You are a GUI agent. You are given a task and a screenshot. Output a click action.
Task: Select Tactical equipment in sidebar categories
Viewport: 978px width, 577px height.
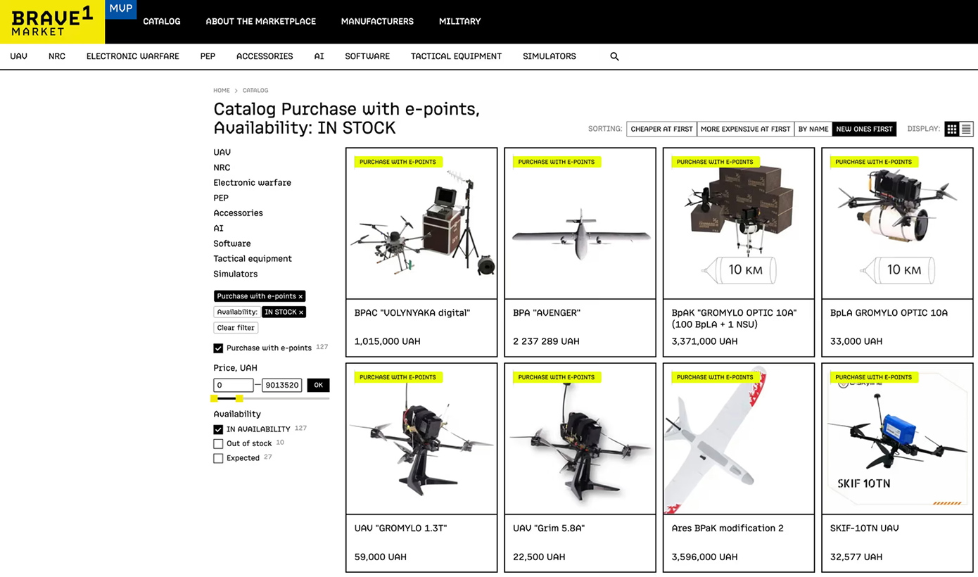coord(252,259)
